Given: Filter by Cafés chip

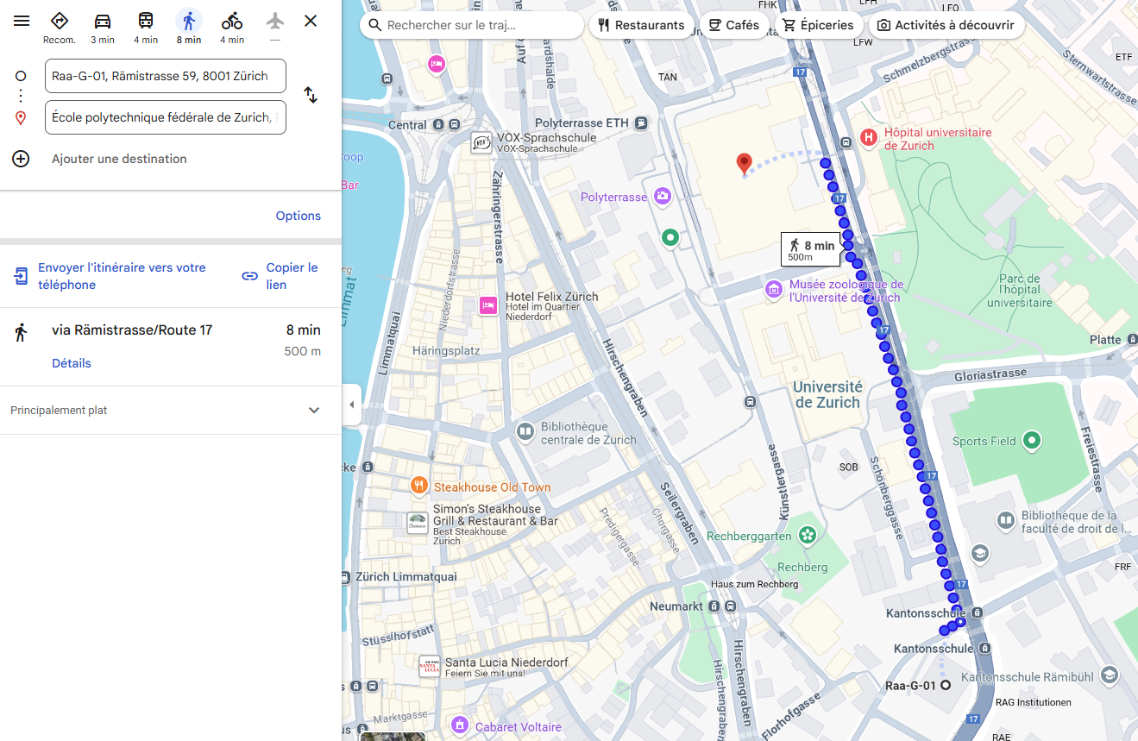Looking at the screenshot, I should (x=734, y=25).
